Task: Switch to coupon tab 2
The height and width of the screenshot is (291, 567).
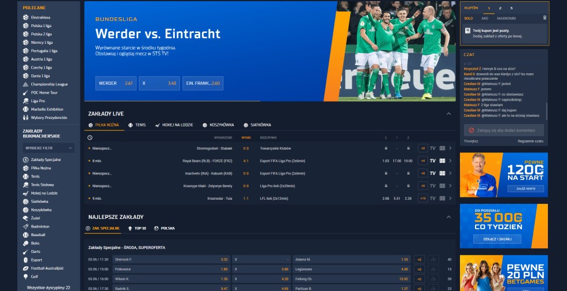Action: tap(500, 8)
